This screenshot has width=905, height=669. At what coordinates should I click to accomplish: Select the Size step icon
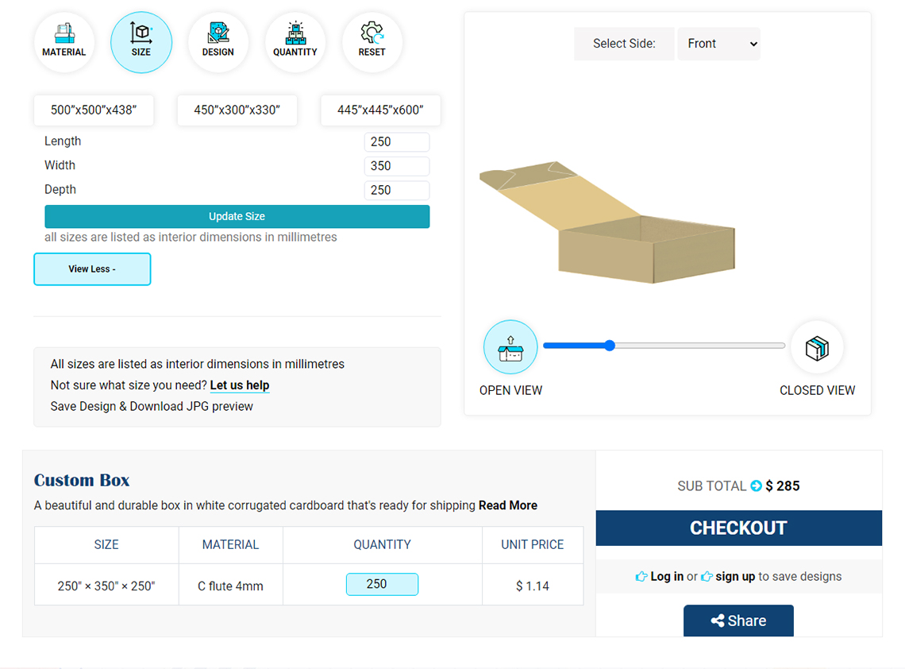pyautogui.click(x=141, y=42)
